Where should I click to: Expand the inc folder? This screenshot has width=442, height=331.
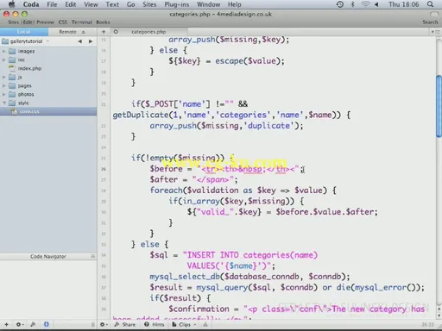coord(4,59)
